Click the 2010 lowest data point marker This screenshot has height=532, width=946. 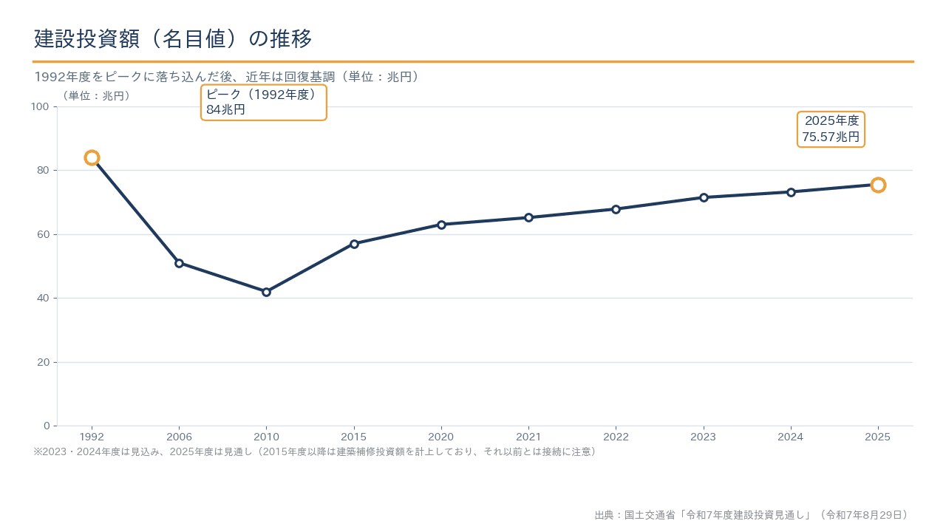[x=266, y=292]
